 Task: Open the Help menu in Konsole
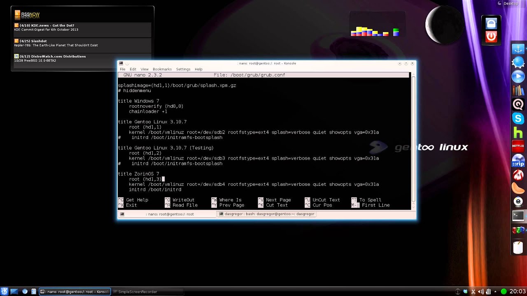click(x=198, y=69)
